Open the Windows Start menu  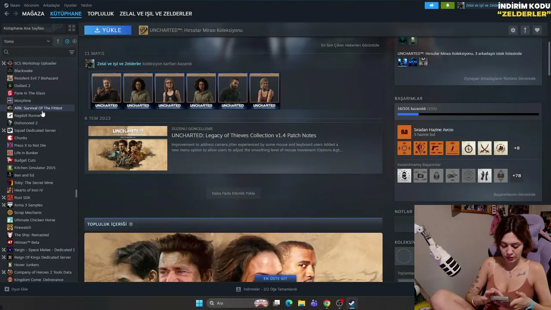click(199, 303)
